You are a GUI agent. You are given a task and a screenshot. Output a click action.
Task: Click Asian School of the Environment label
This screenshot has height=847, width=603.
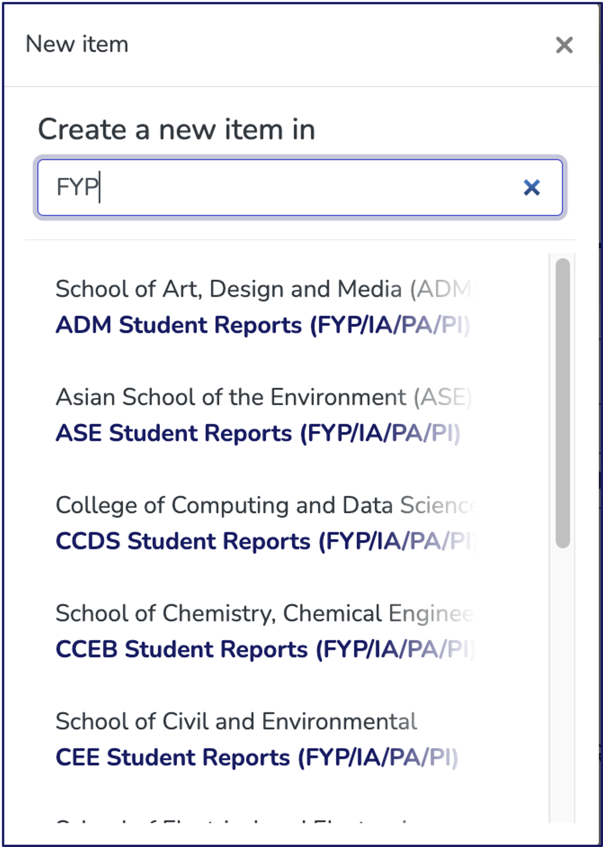point(263,397)
